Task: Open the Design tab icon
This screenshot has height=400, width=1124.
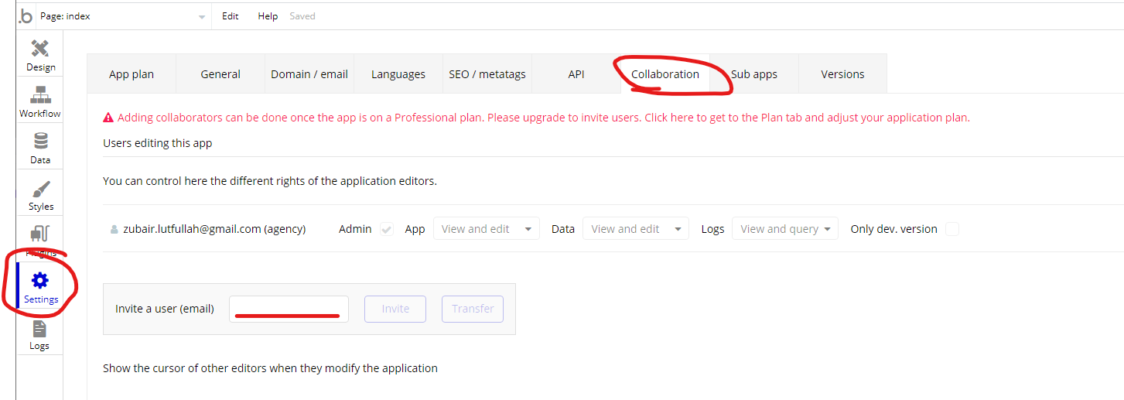Action: pyautogui.click(x=40, y=49)
